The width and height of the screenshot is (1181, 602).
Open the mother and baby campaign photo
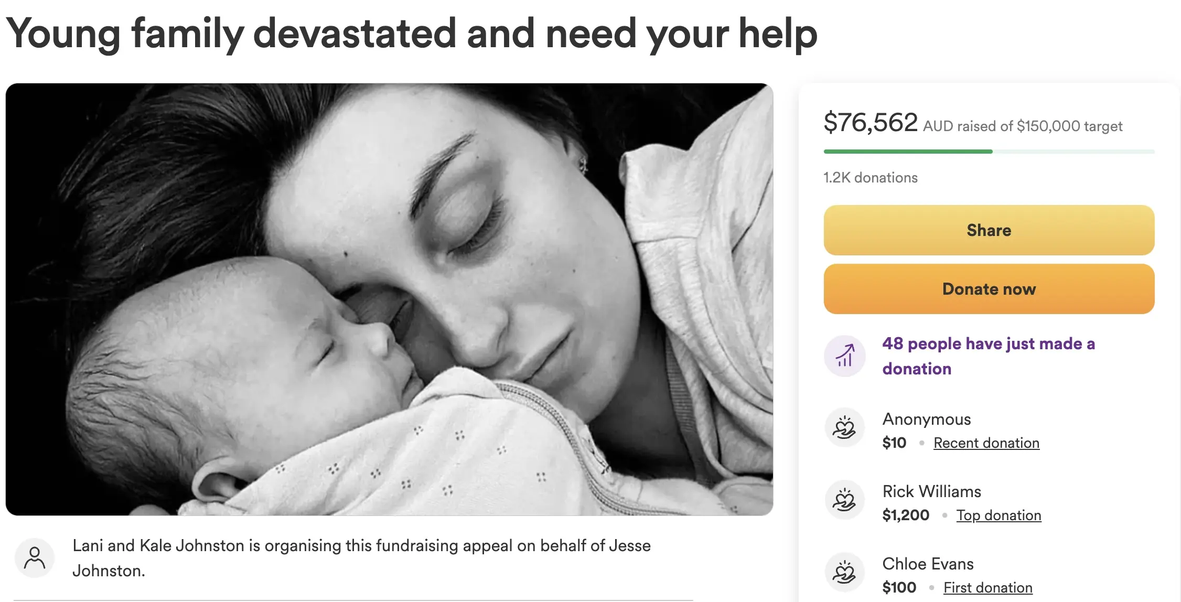pyautogui.click(x=389, y=299)
